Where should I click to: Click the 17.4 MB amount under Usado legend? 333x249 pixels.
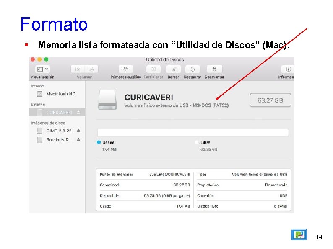tap(109, 149)
